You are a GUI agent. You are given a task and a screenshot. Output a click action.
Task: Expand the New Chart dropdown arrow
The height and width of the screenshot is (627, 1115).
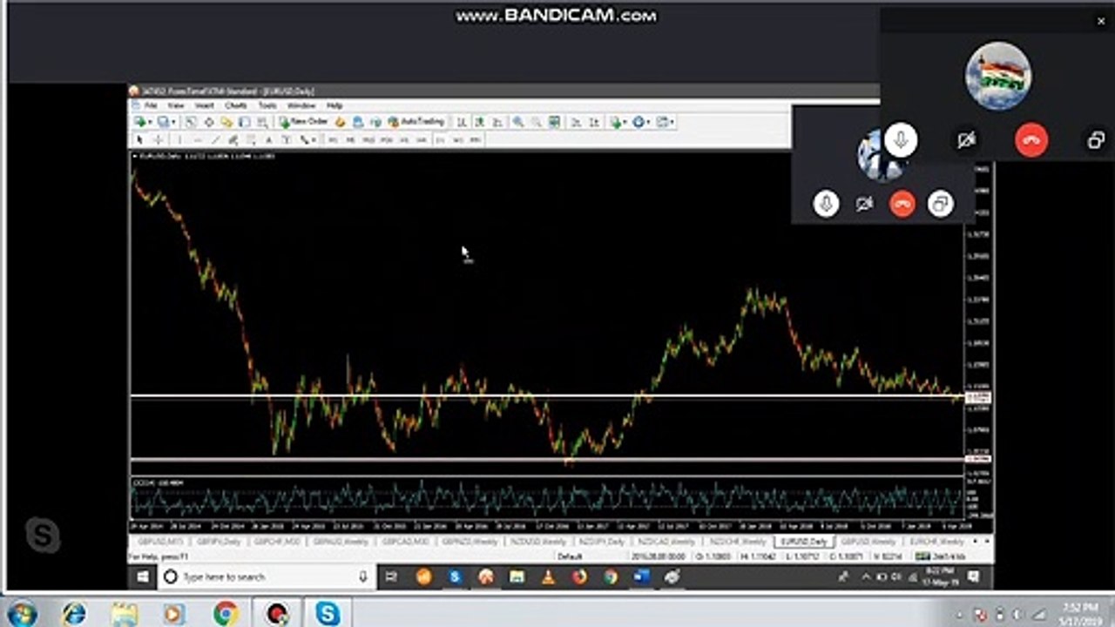click(x=151, y=122)
